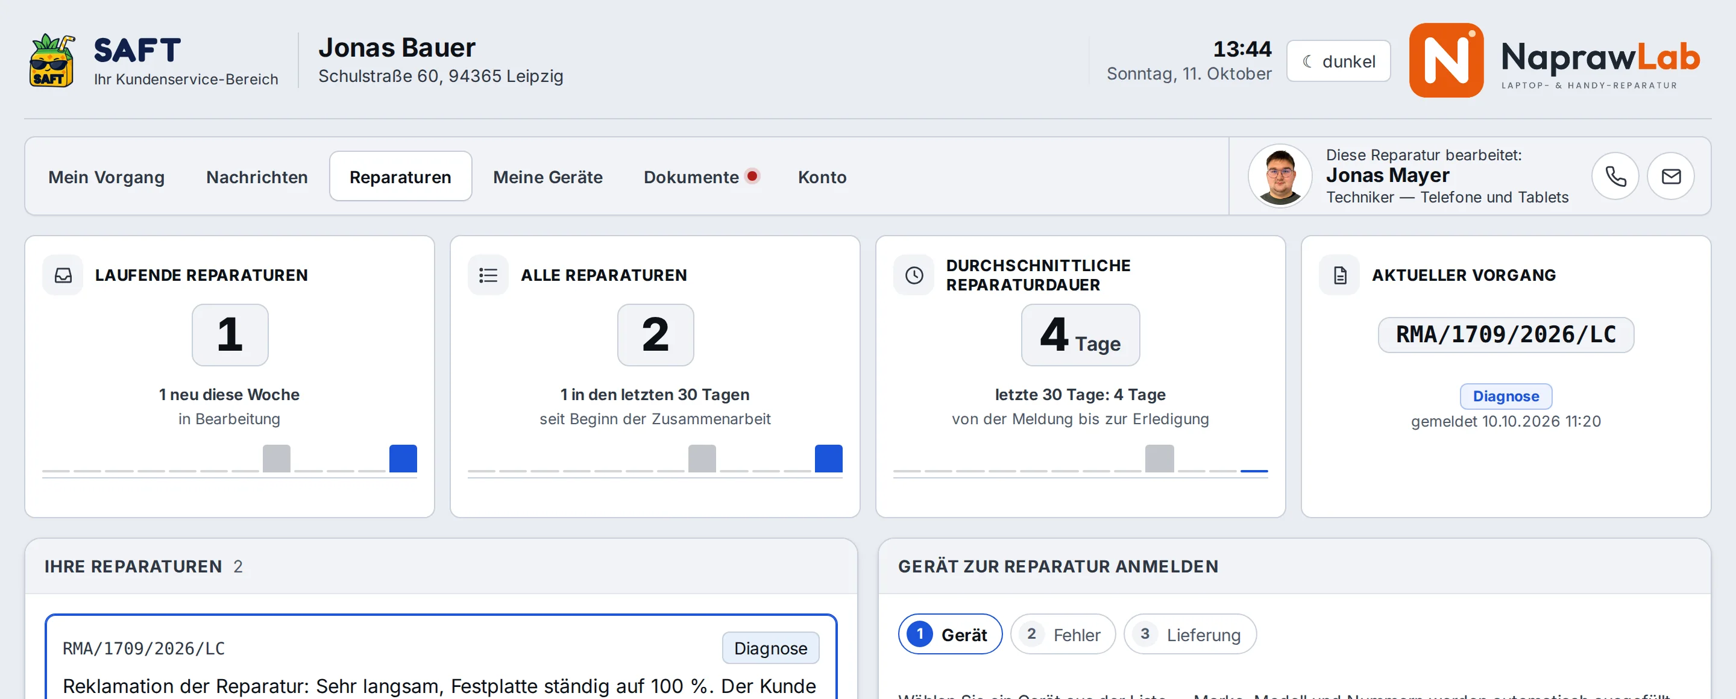The image size is (1736, 699).
Task: Toggle dark mode with the dunkel button
Action: [1338, 61]
